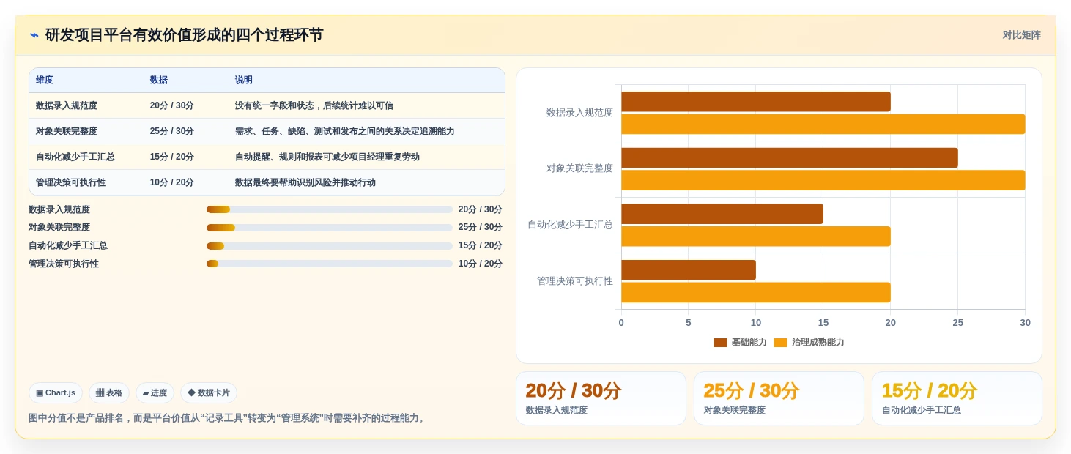Click the footnote text starting 图中分值不是产品排名
Screen dimensions: 1071x454
coord(228,418)
